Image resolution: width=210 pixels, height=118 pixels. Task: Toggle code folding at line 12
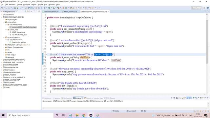[46, 26]
